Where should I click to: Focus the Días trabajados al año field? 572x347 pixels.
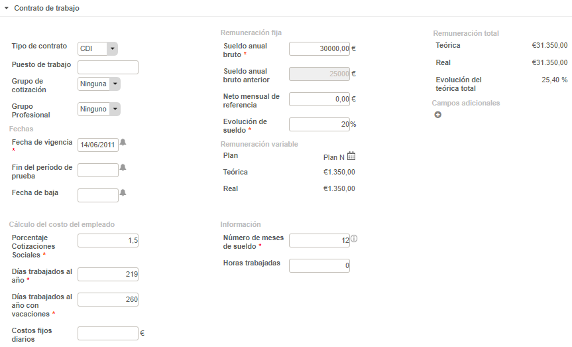tap(108, 274)
